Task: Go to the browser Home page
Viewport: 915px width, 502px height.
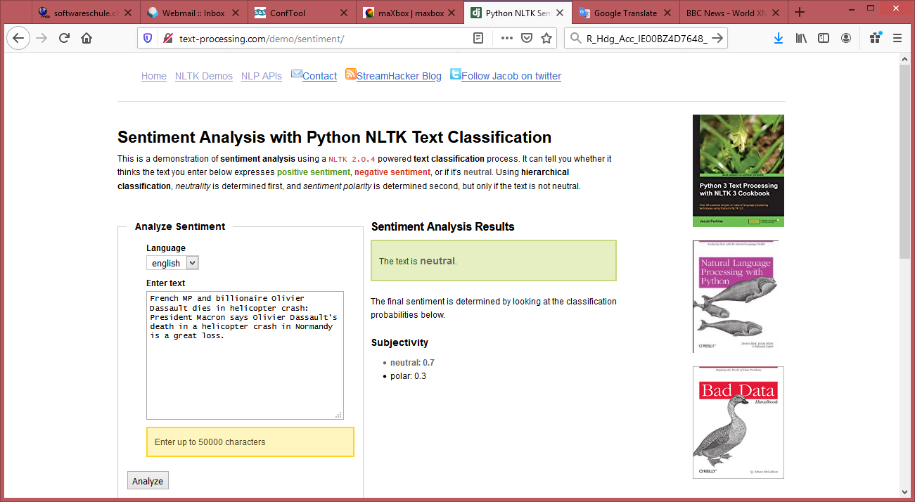Action: 87,39
